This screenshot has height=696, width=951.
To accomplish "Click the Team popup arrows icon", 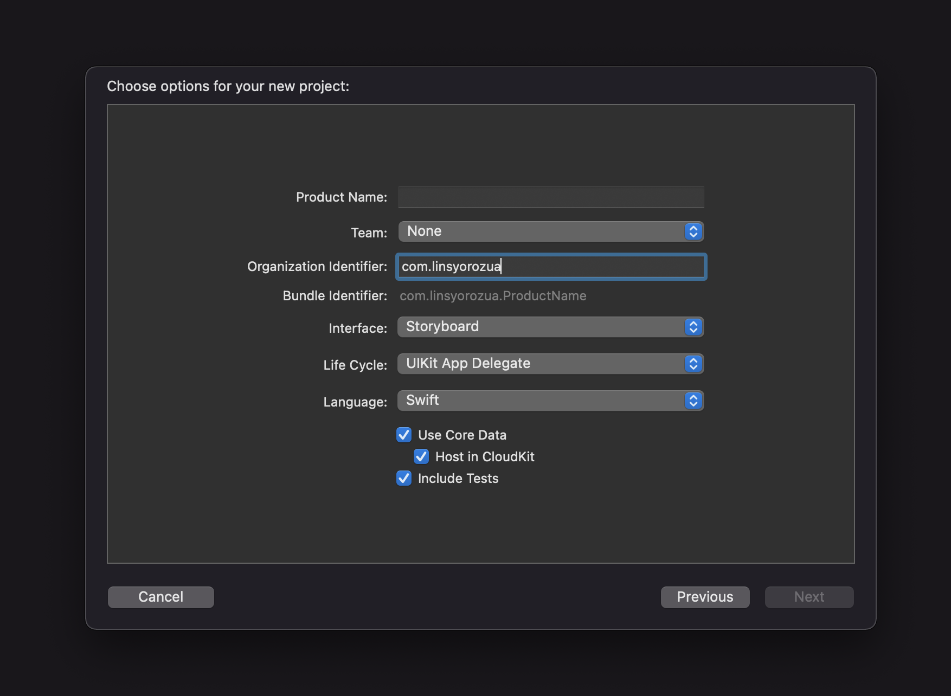I will (x=693, y=231).
